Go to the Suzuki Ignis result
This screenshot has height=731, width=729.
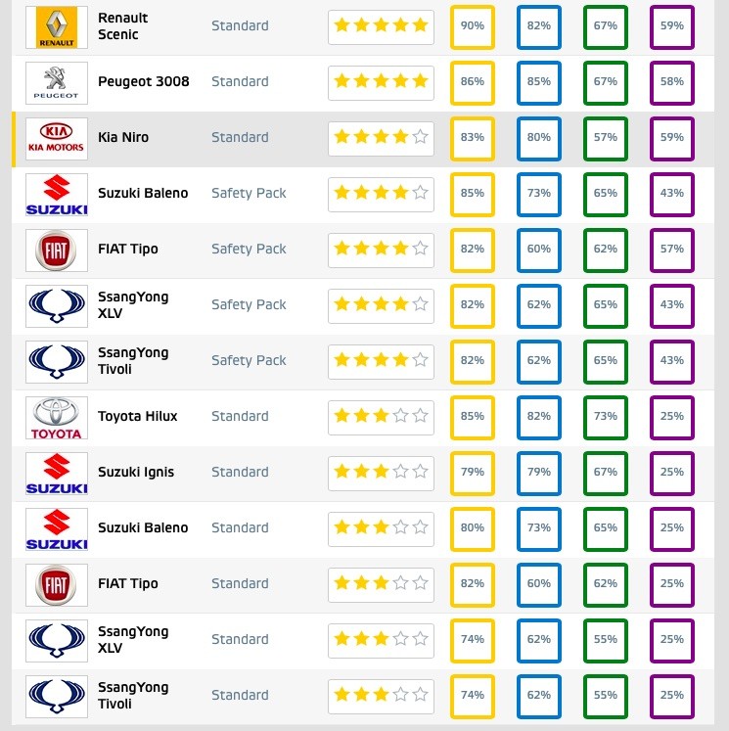click(136, 472)
